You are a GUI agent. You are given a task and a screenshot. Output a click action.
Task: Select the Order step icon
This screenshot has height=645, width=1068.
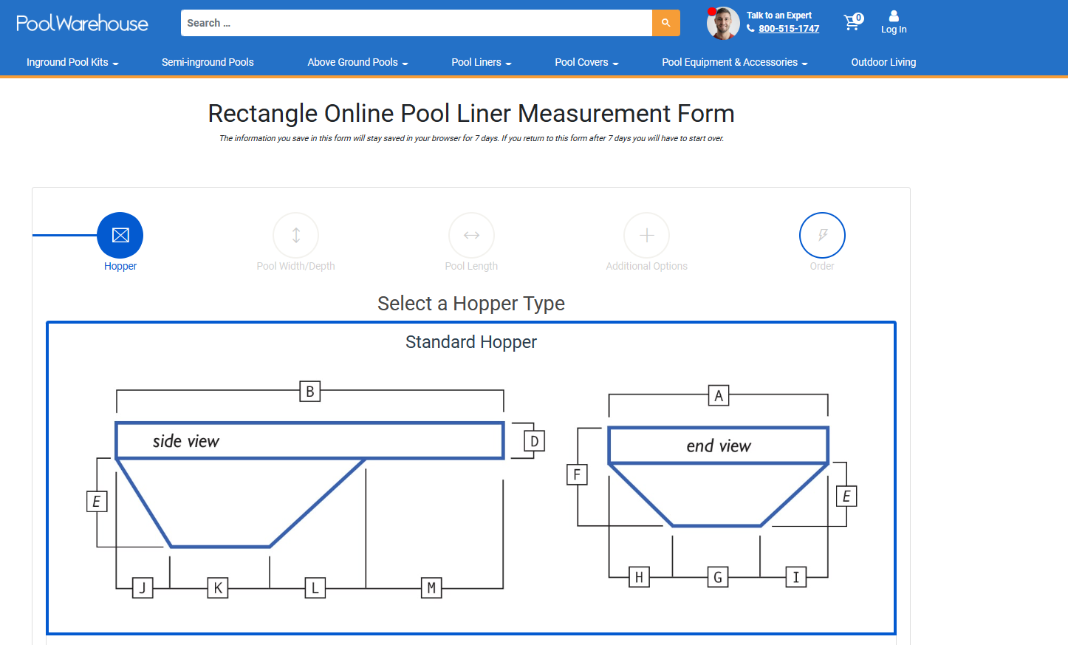tap(822, 235)
